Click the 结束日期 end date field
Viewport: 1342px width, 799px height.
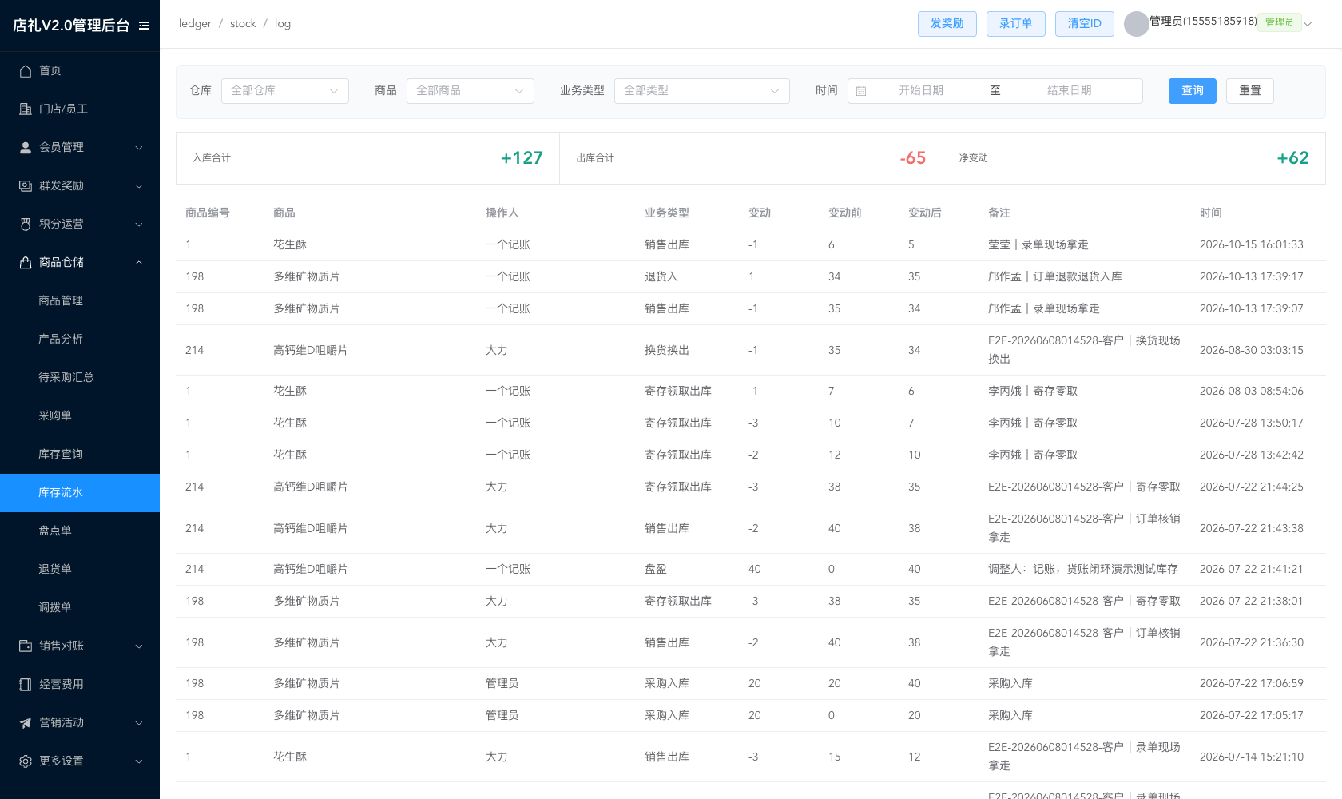[1069, 91]
